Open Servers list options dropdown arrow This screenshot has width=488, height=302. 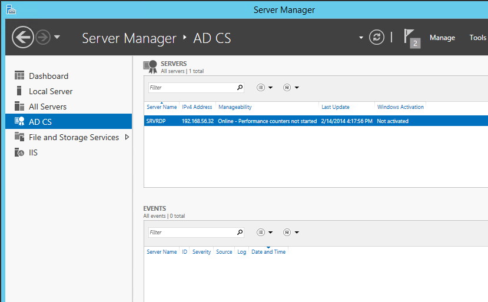click(x=270, y=88)
